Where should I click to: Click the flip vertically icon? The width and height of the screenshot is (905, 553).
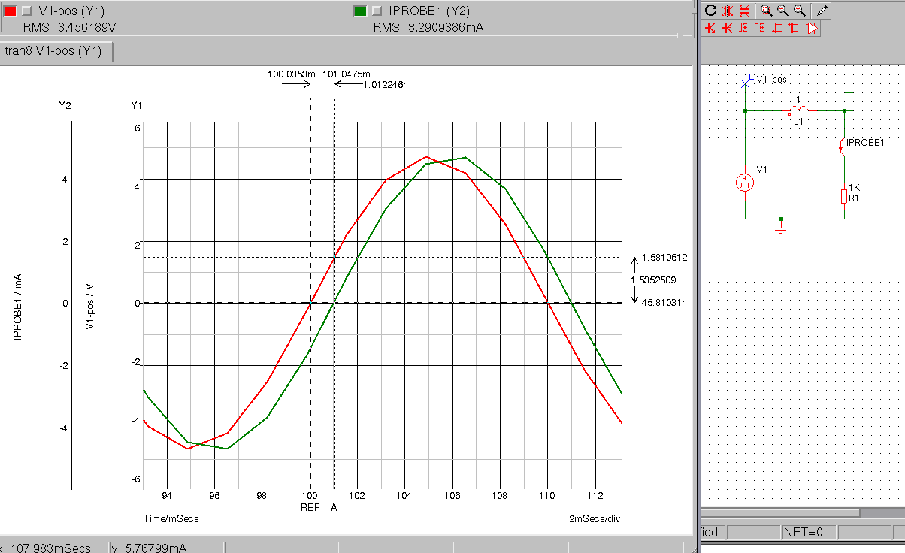click(x=744, y=11)
